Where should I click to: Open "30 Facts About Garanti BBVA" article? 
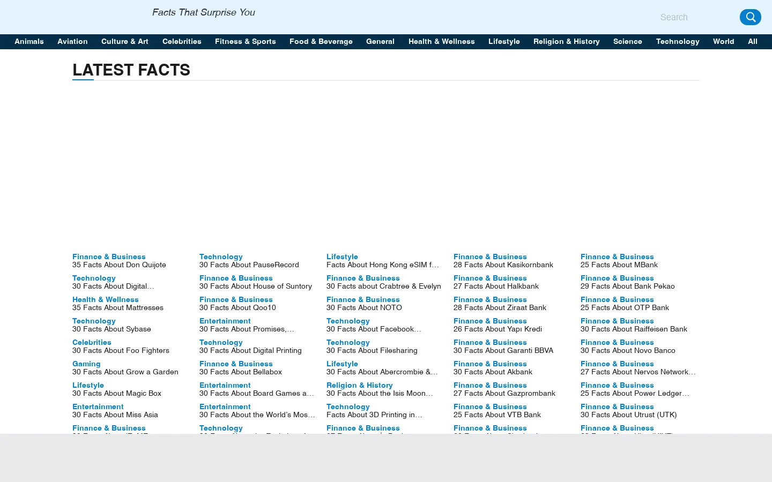click(x=503, y=350)
